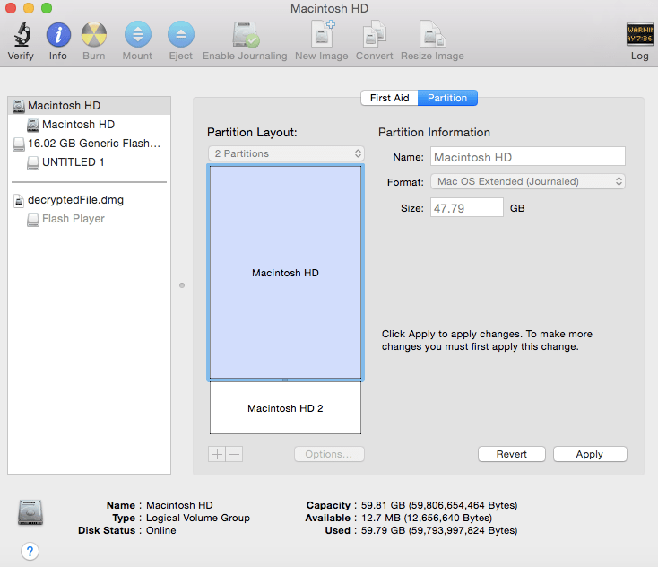
Task: Click the Options... button
Action: [x=329, y=454]
